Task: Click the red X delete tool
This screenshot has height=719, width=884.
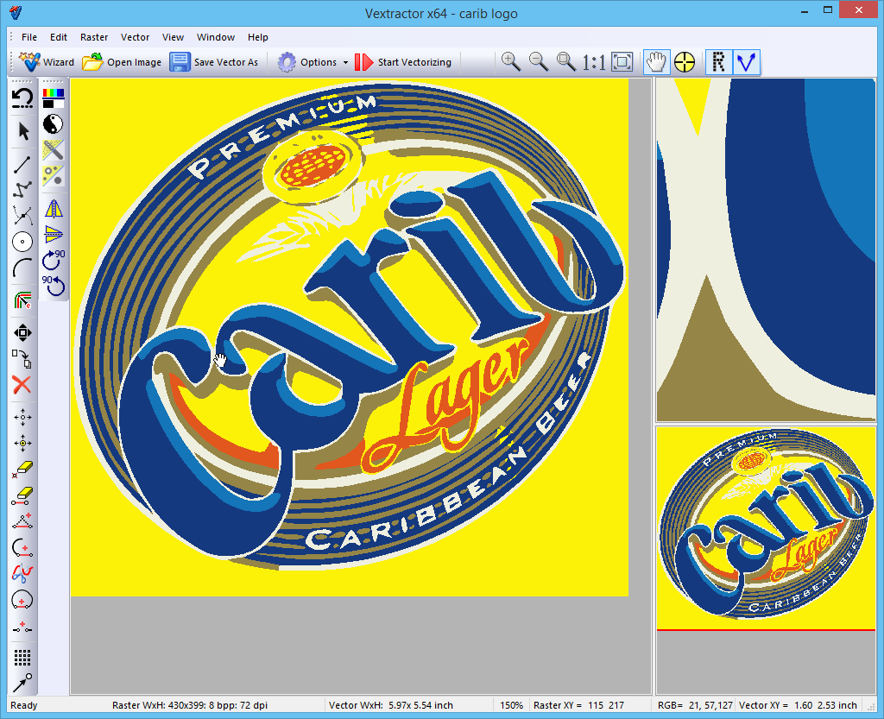Action: point(22,385)
